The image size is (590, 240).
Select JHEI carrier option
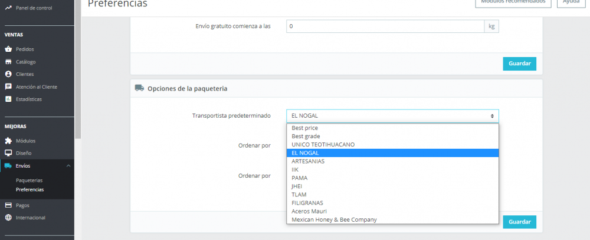point(392,186)
